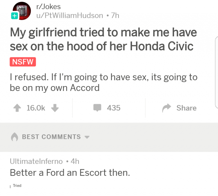
Task: View u/PtWilliamHudson's profile
Action: (70, 15)
